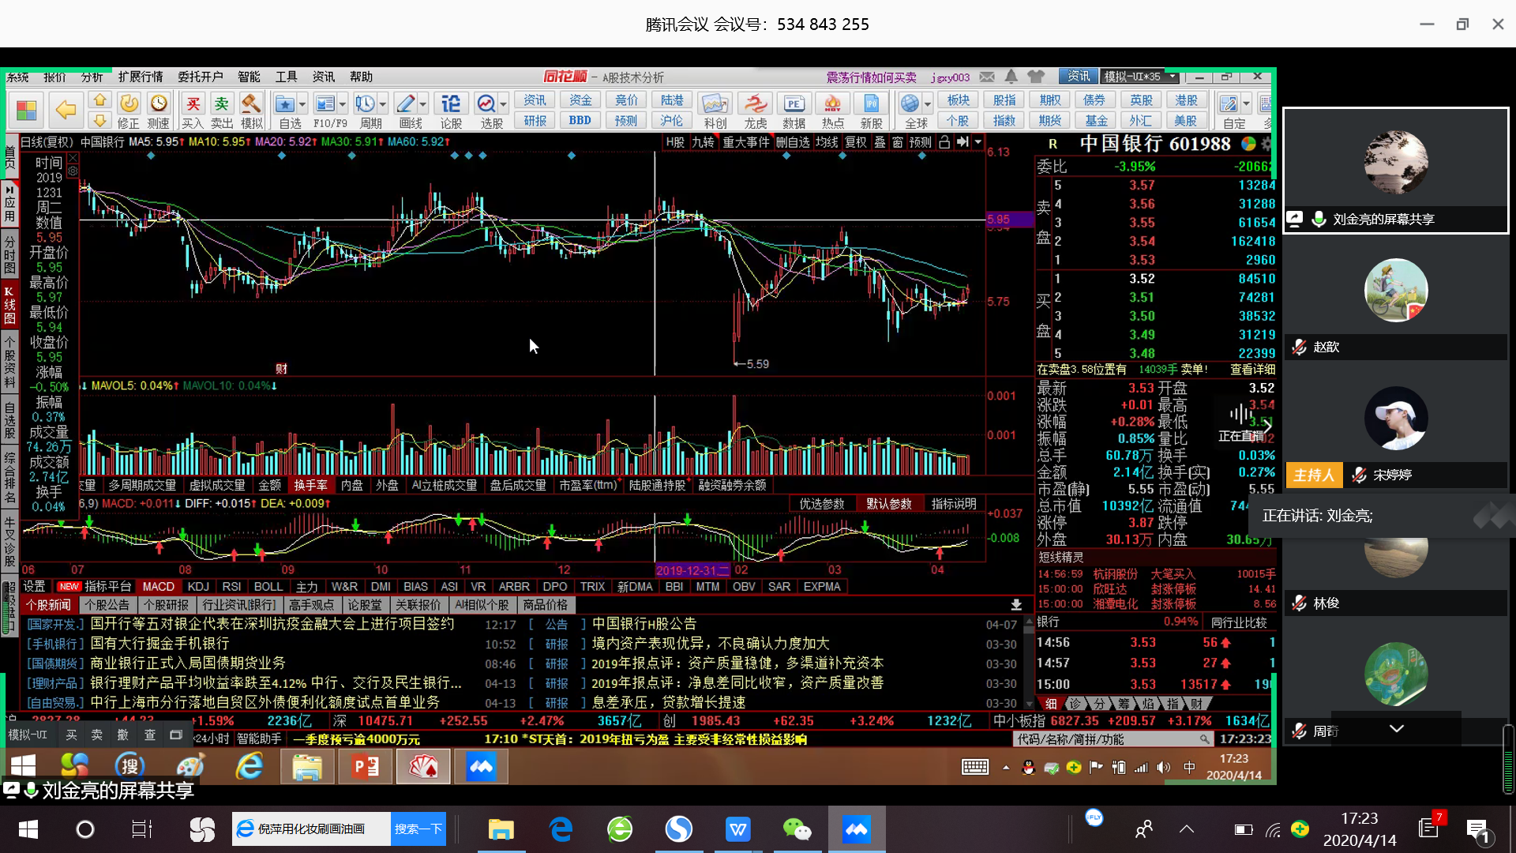Screen dimensions: 1516x853
Task: Open PowerPoint in the shared taskbar
Action: pos(366,766)
